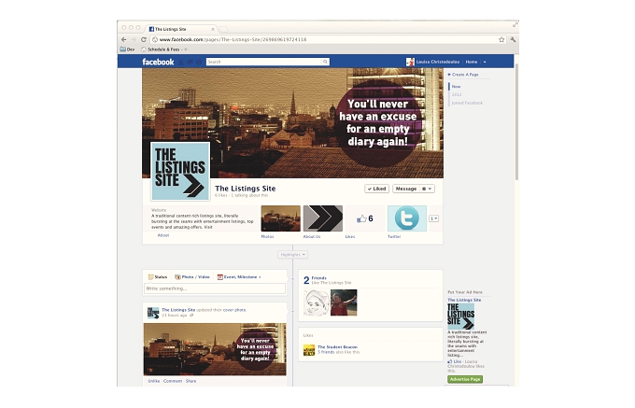The width and height of the screenshot is (635, 408).
Task: Click the 21 hours ago timestamp
Action: point(174,315)
